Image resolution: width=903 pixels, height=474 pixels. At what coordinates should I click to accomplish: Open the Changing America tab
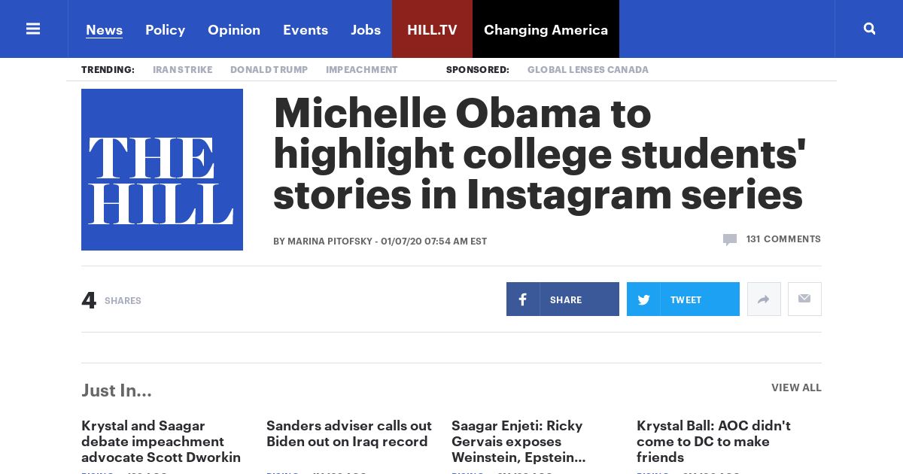click(546, 30)
